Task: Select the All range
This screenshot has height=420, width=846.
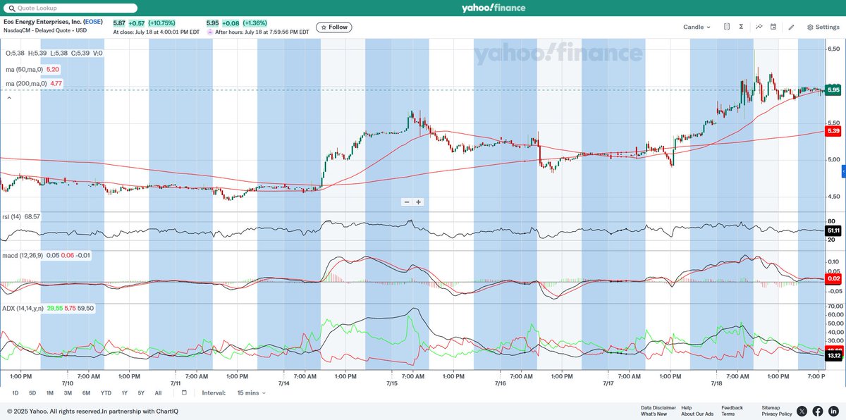Action: tap(158, 393)
